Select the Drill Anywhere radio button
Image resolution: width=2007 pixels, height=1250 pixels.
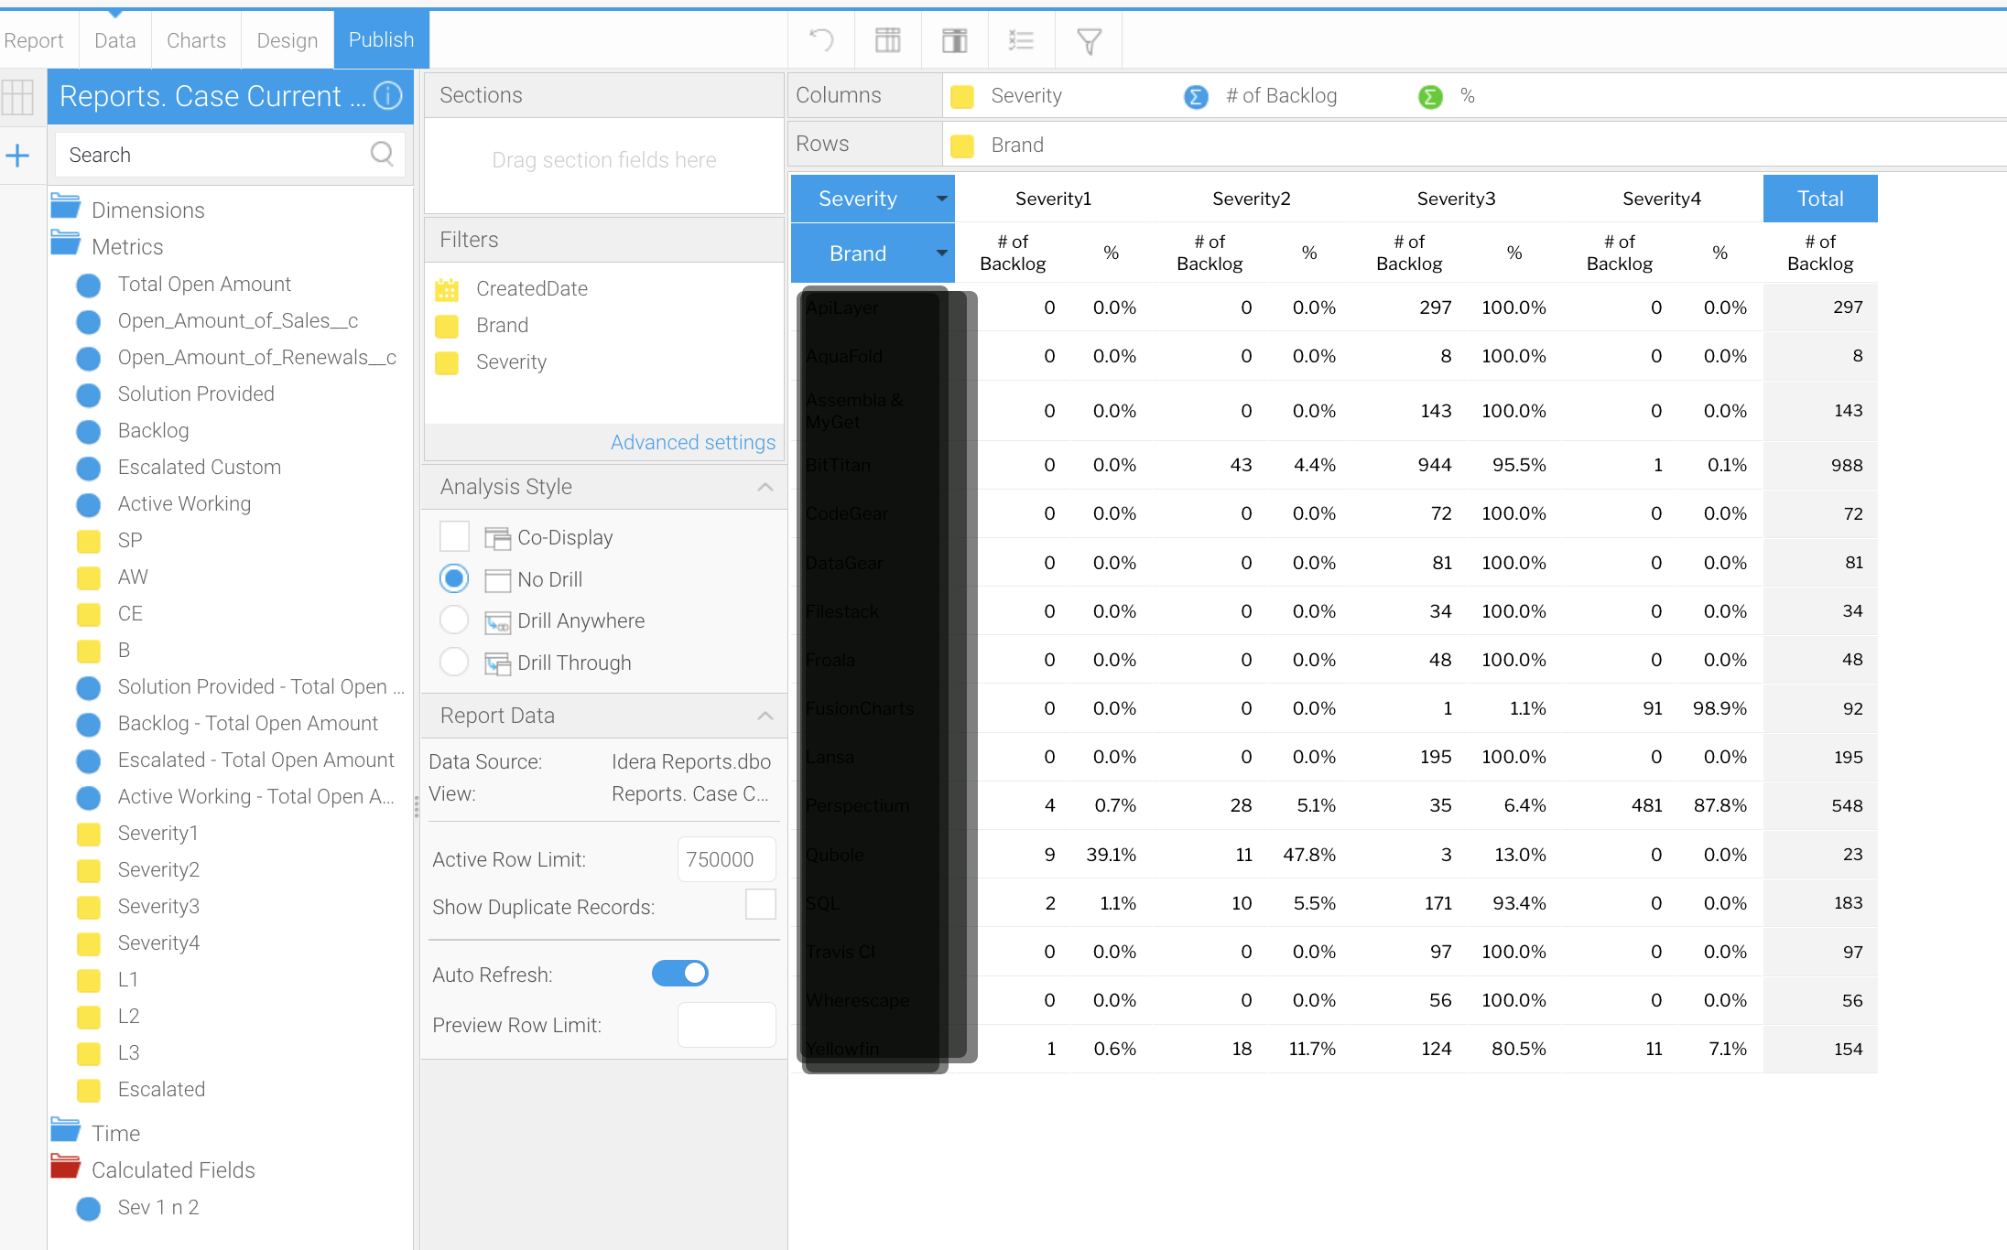[454, 620]
